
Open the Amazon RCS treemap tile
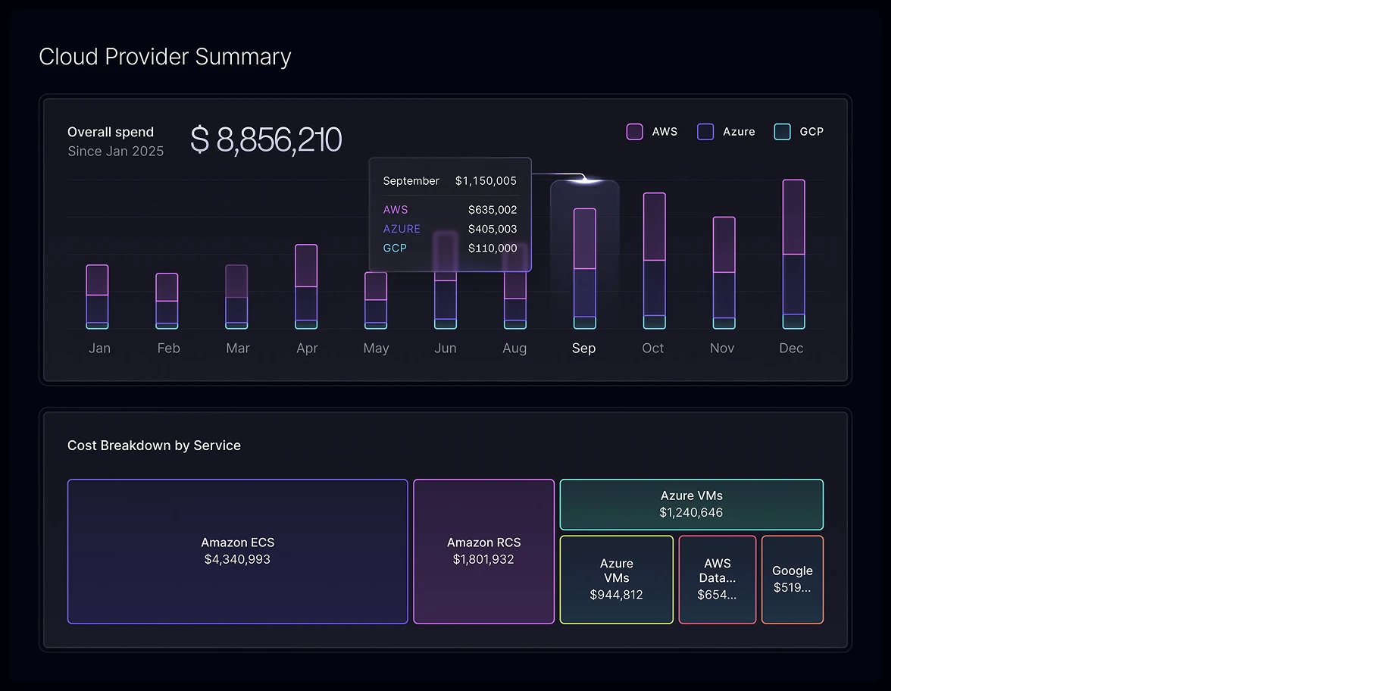coord(483,551)
